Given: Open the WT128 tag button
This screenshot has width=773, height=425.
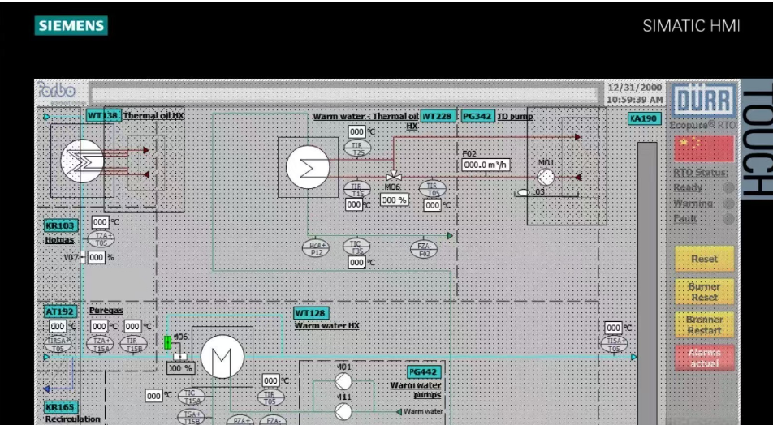Looking at the screenshot, I should coord(311,313).
